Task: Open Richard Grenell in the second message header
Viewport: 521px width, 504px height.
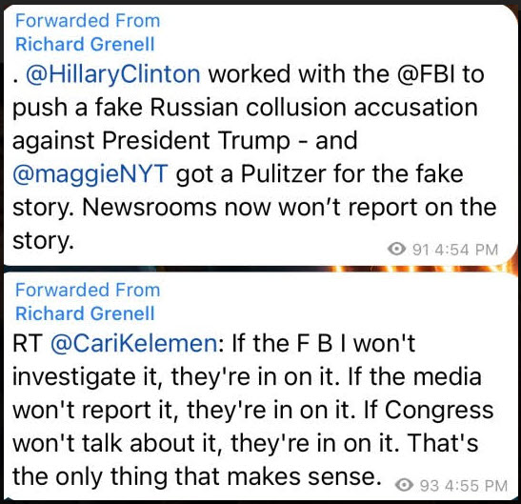Action: coord(85,313)
